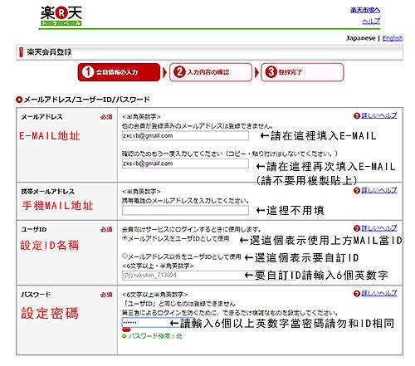The image size is (415, 366).
Task: Open 詳しいヘルプ link in パスワード row
Action: [379, 294]
